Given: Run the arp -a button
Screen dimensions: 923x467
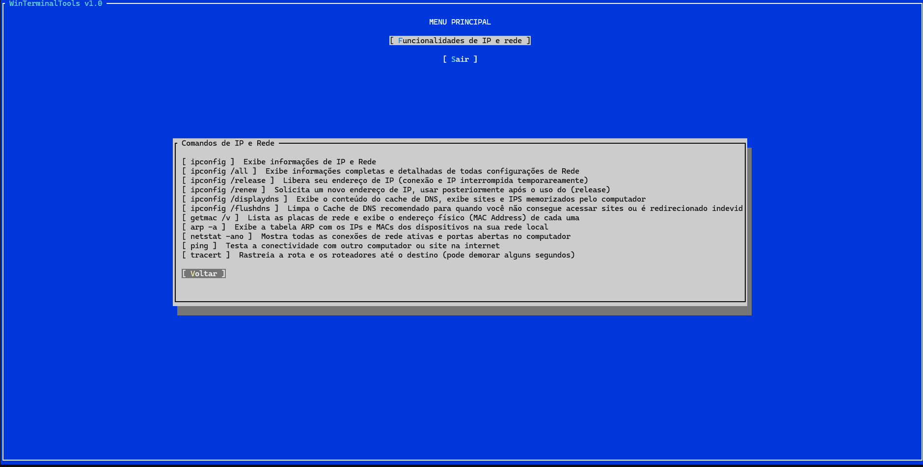Looking at the screenshot, I should [x=204, y=227].
